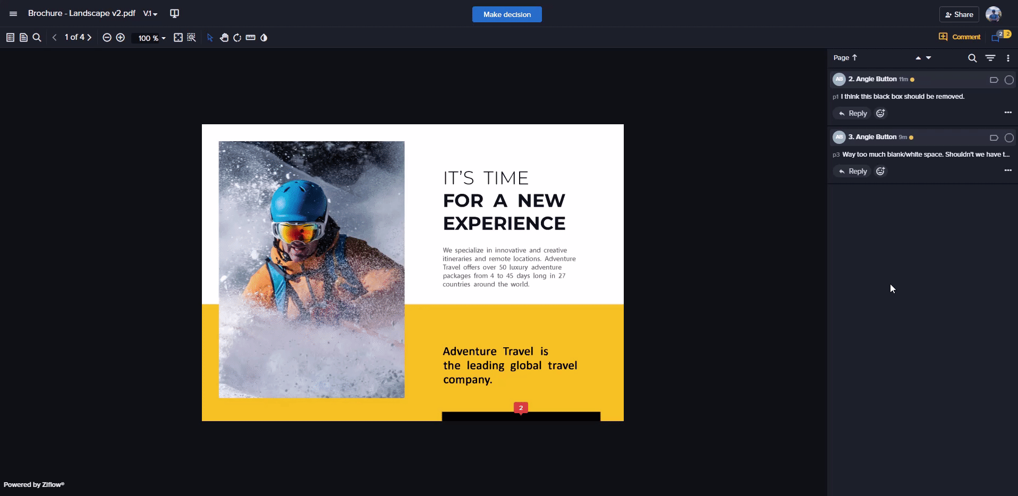Open the compare versions icon
This screenshot has width=1018, height=496.
(x=174, y=14)
